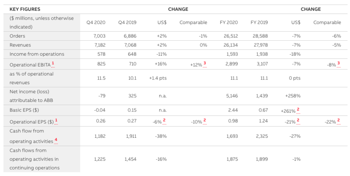The height and width of the screenshot is (176, 350).
Task: Open footnote 3 next to +12% comparable
Action: pos(205,63)
